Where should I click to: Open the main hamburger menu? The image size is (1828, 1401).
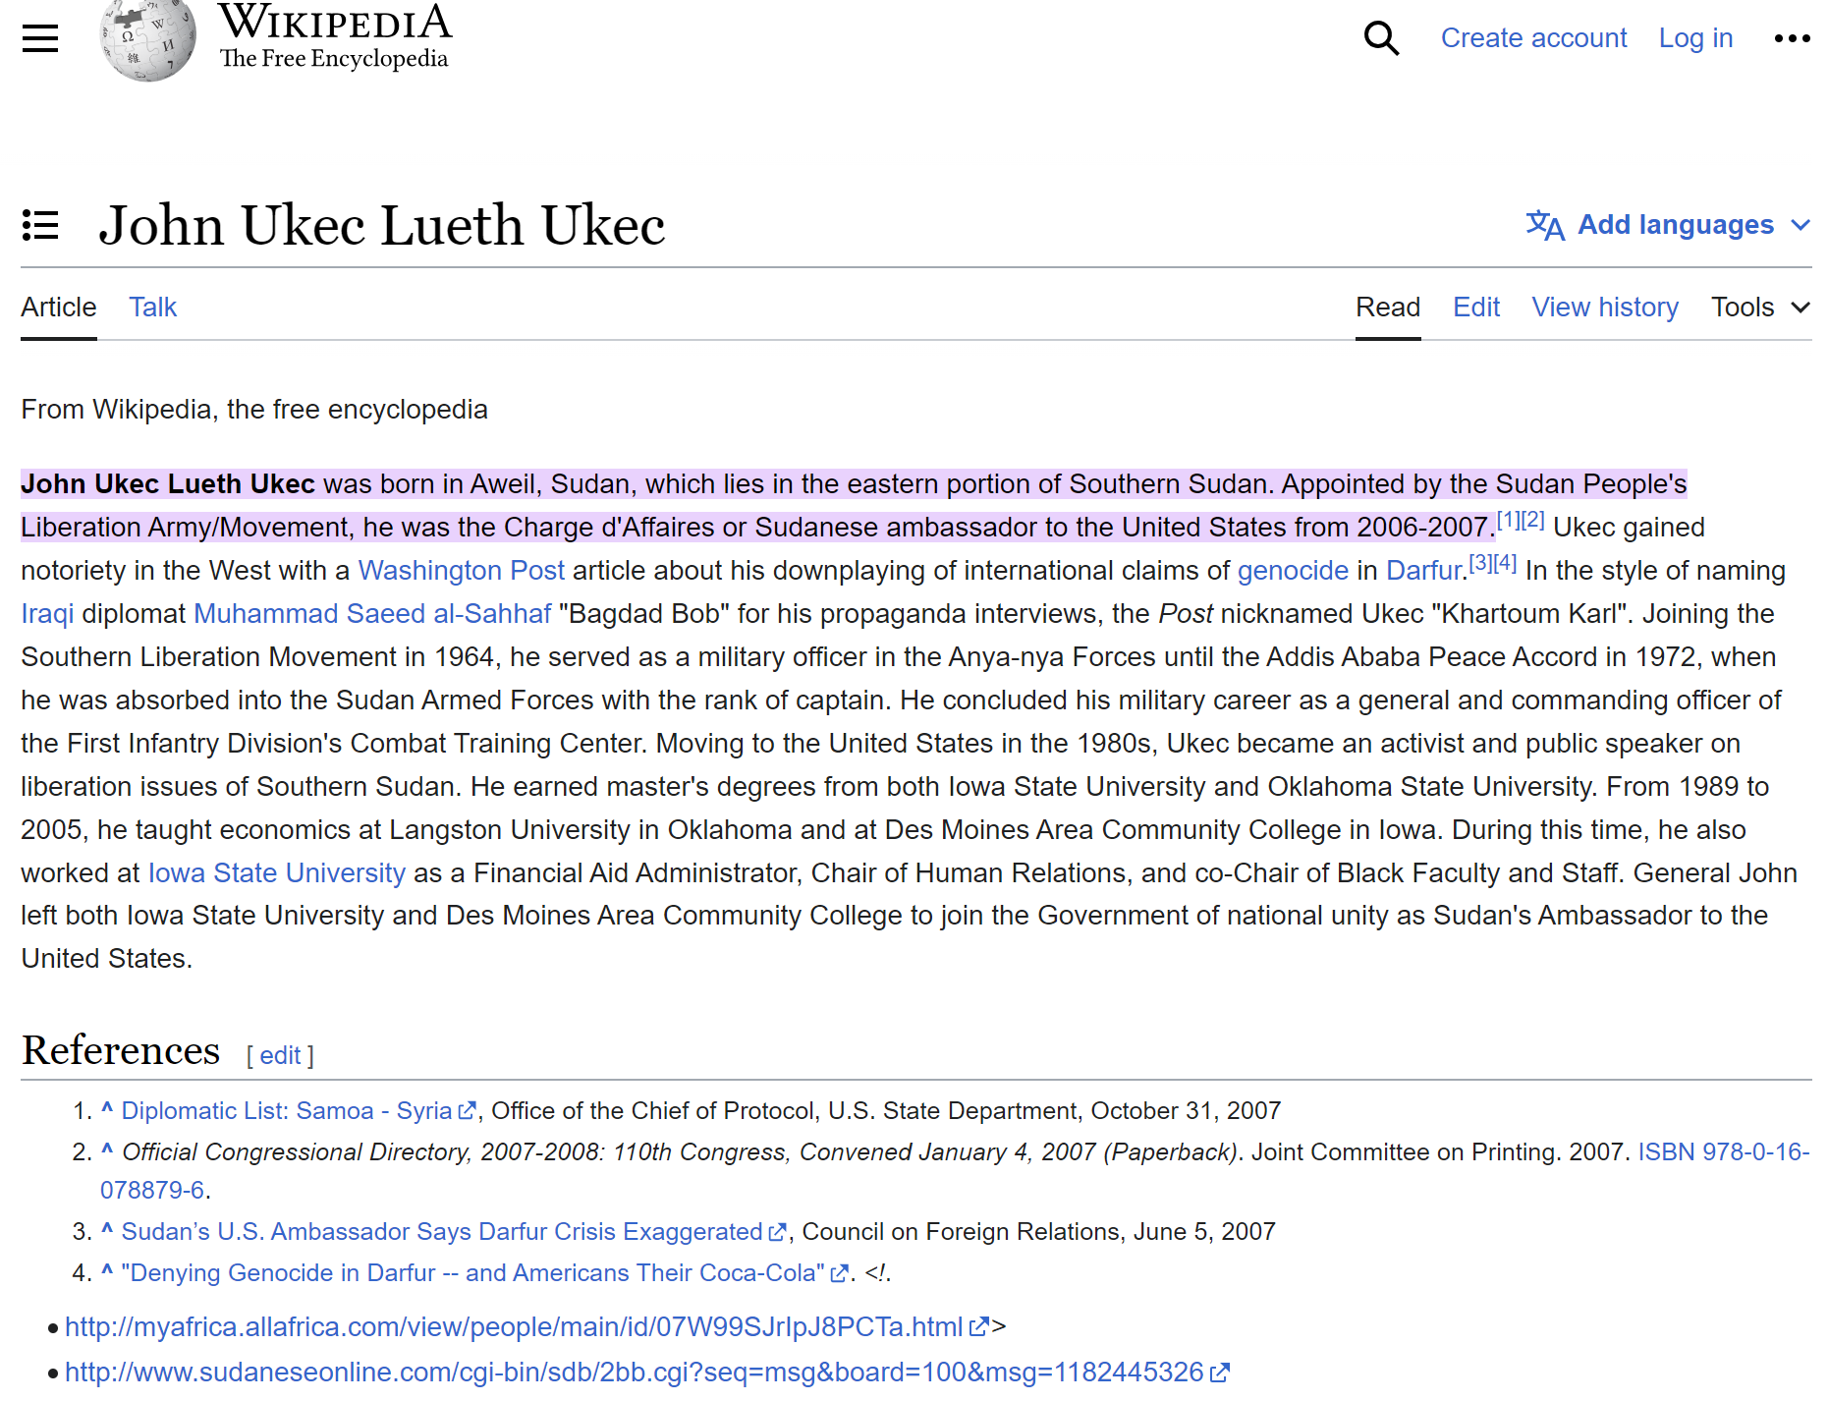pyautogui.click(x=40, y=38)
